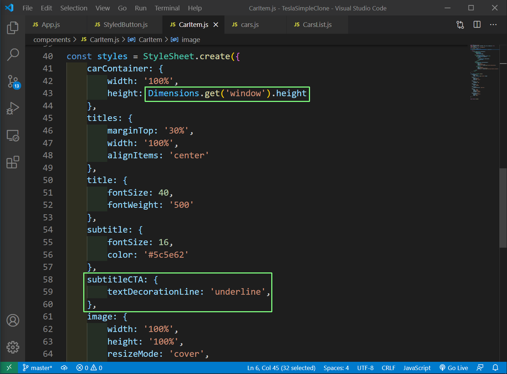Switch to the App.js tab

click(x=56, y=24)
